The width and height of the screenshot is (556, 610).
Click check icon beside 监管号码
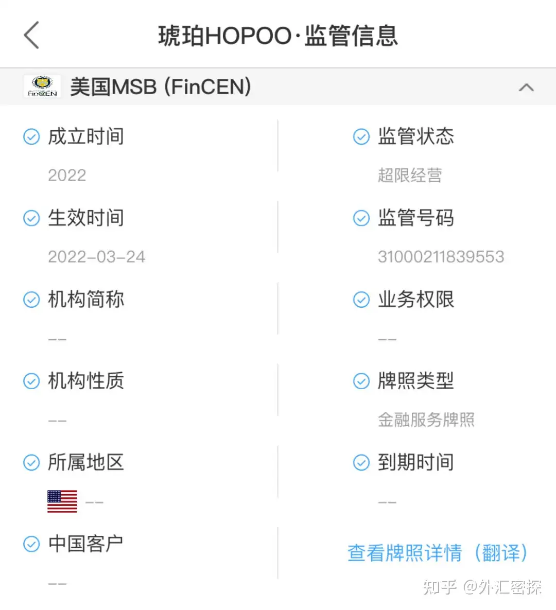[361, 218]
